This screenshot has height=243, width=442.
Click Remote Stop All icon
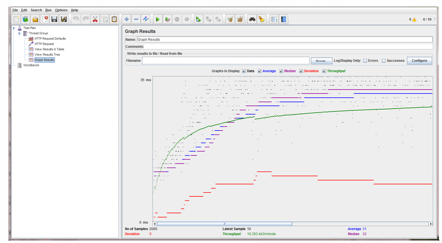click(x=209, y=19)
